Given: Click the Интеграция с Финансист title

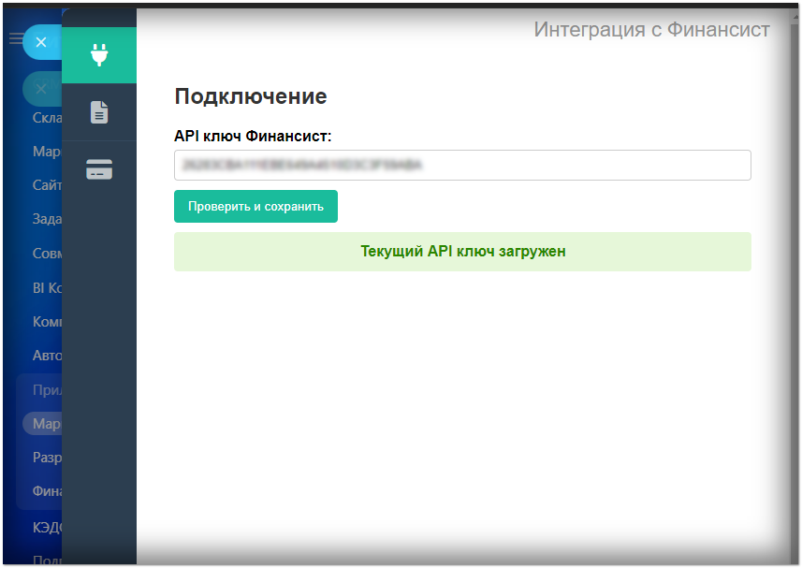Looking at the screenshot, I should (x=651, y=30).
